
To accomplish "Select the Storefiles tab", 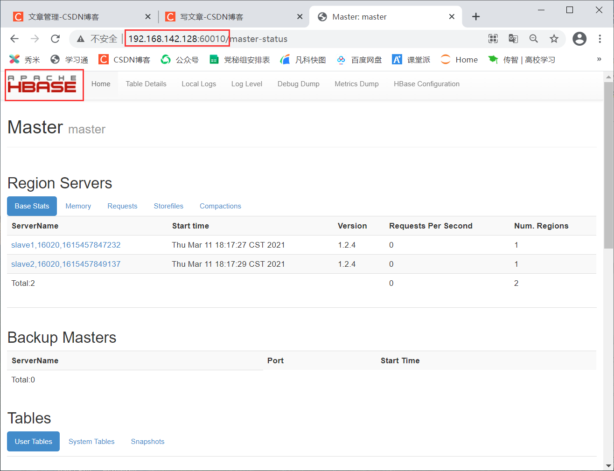I will point(168,206).
